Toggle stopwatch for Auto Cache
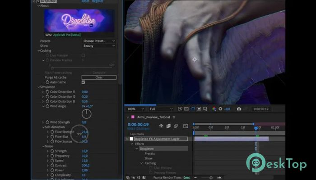 point(47,82)
